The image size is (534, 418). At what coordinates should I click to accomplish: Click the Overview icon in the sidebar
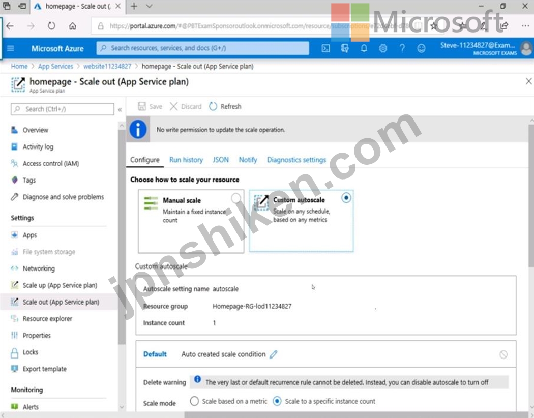coord(14,130)
